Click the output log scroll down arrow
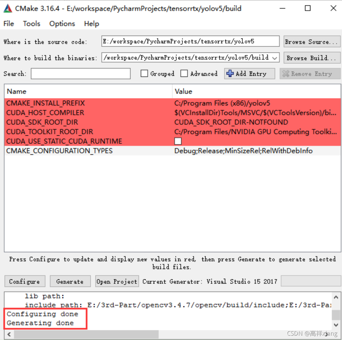Screen dimensions: 342x340 point(336,325)
